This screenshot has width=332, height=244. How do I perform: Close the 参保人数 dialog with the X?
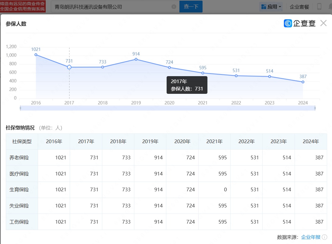coord(323,23)
